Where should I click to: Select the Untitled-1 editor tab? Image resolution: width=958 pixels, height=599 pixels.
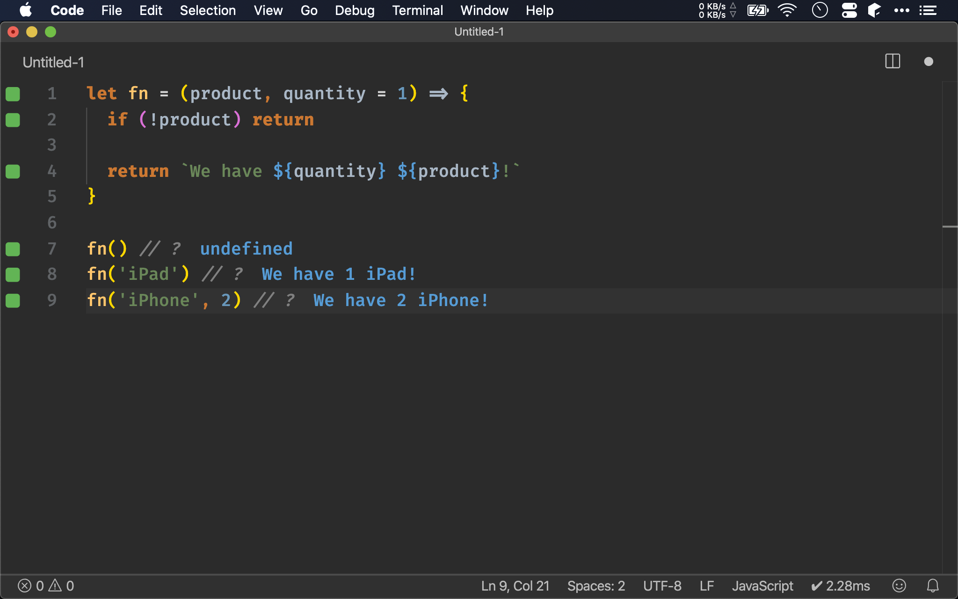[53, 62]
